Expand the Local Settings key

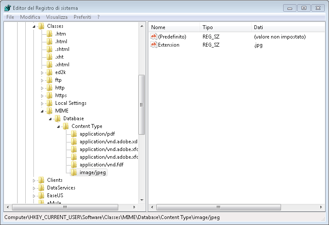(42, 104)
